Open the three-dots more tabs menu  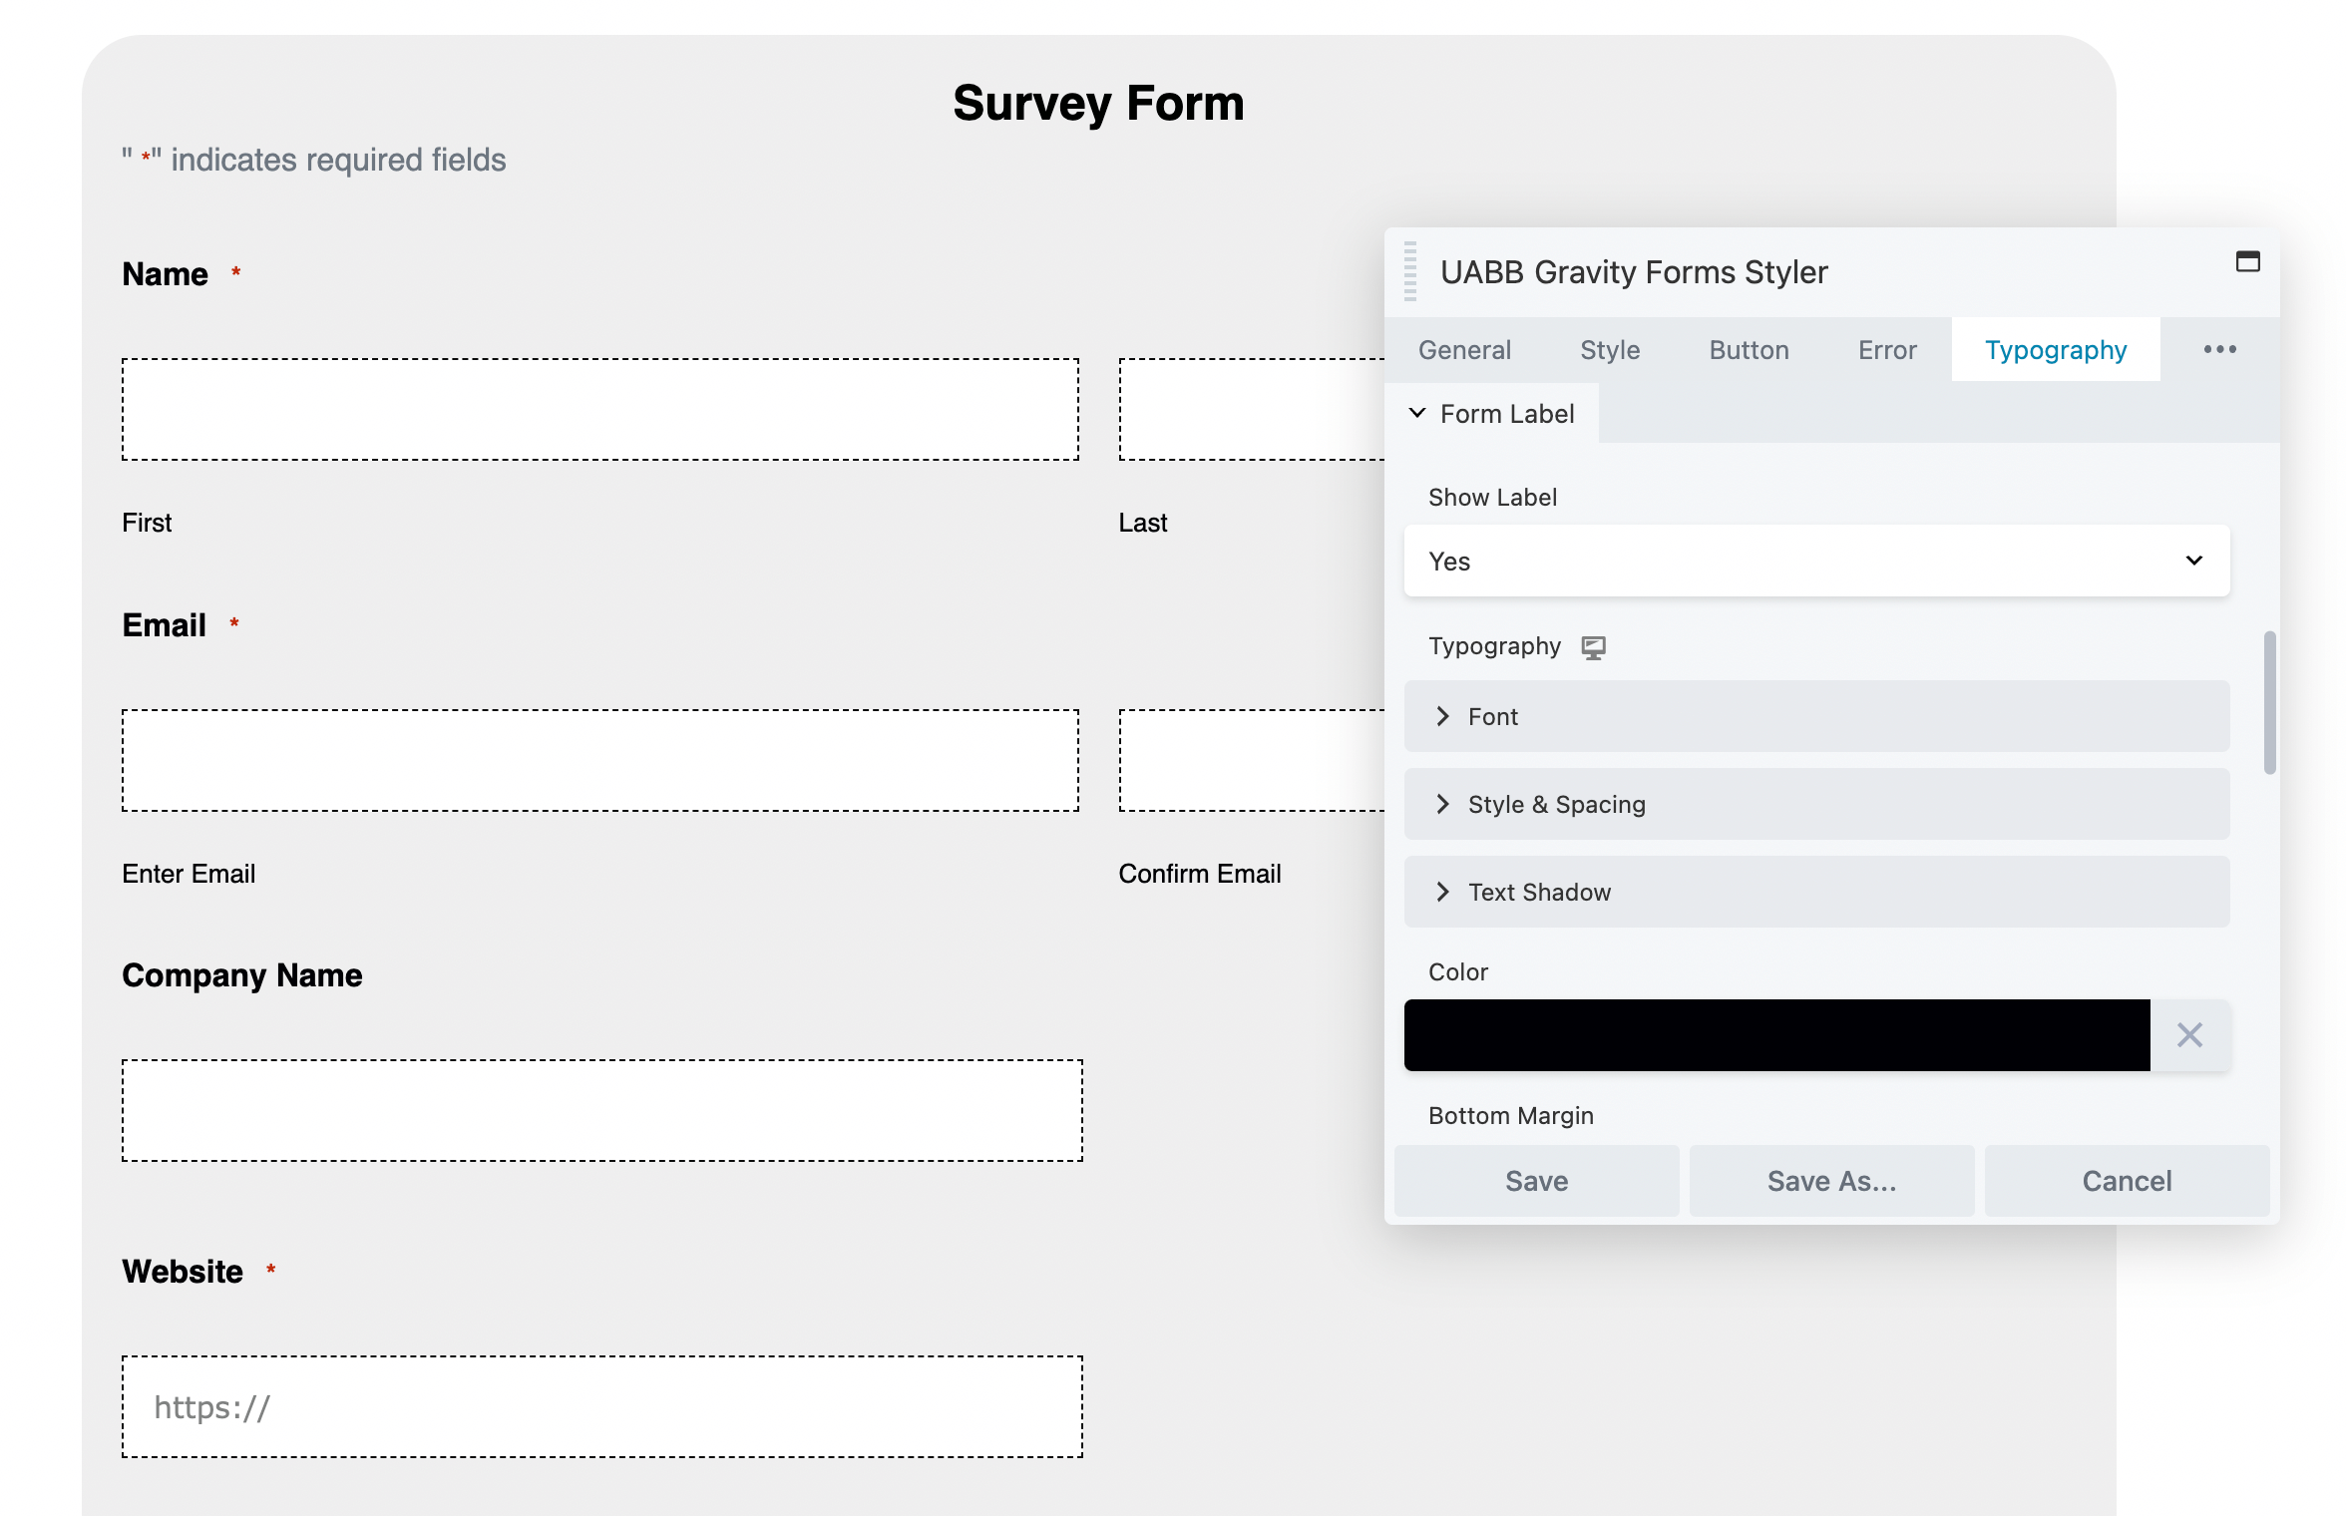point(2219,350)
